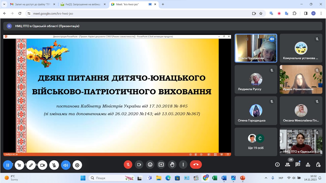Screen dimensions: 326x183
Task: Open the three-dot more options menu
Action: coord(183,165)
